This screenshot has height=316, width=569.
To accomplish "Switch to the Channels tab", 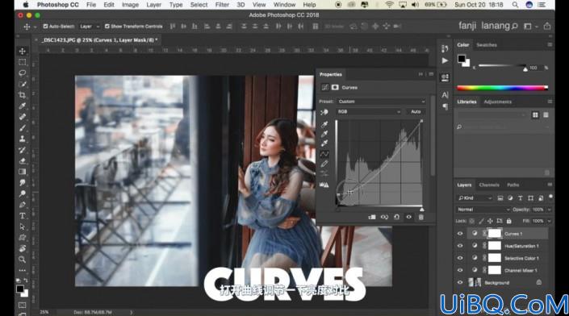I will tap(489, 185).
